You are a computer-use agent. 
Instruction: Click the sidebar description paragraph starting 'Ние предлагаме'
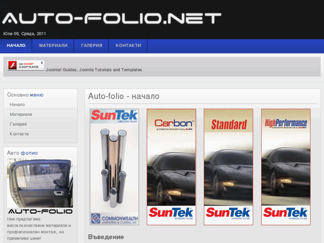click(39, 229)
